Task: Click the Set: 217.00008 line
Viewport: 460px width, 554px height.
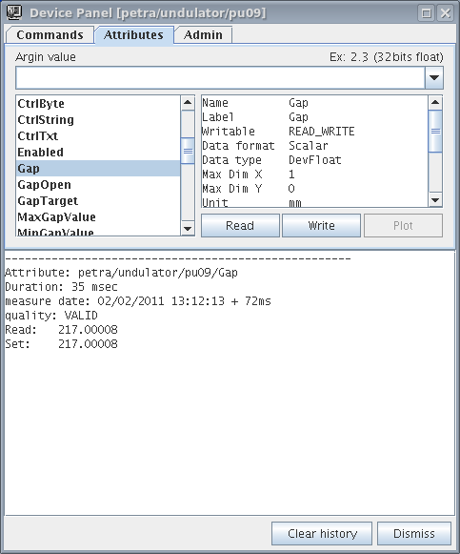Action: [61, 344]
